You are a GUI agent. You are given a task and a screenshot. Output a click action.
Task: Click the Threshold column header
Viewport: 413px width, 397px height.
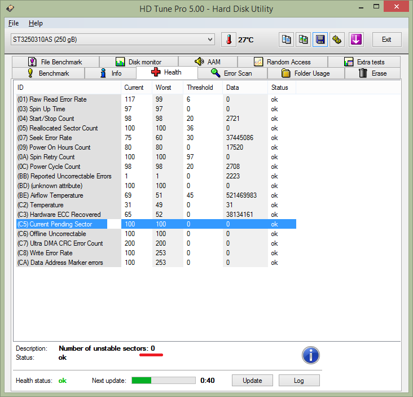203,88
